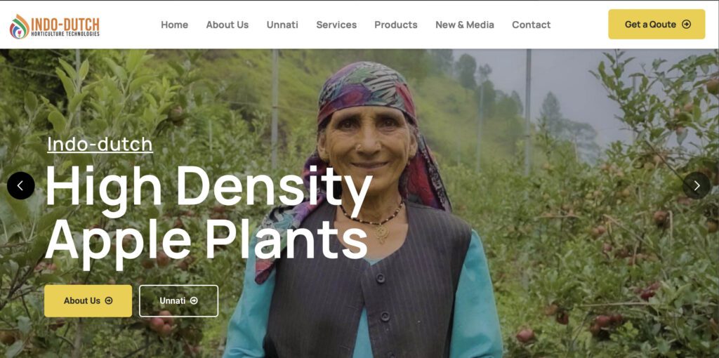Open the New & Media menu

(465, 25)
